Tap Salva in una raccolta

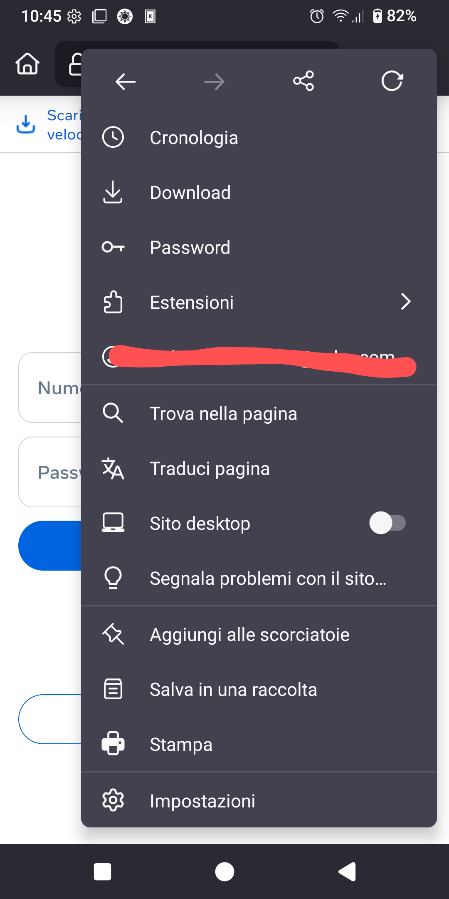pyautogui.click(x=233, y=690)
